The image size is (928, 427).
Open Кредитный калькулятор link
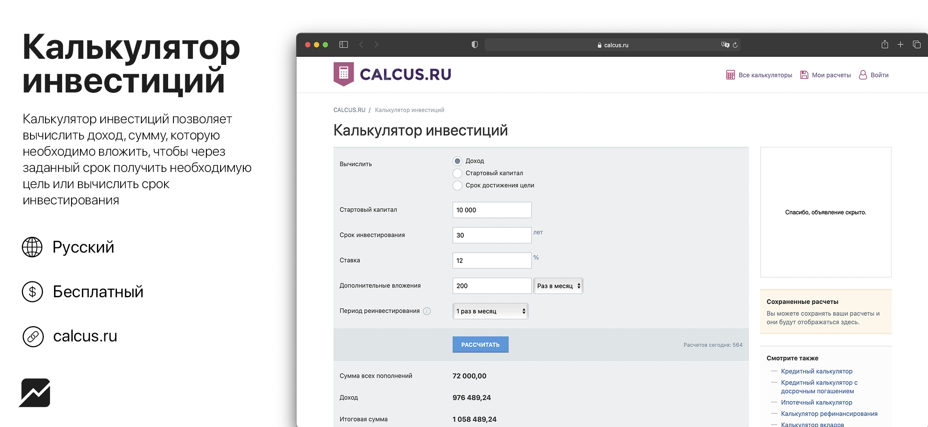(x=816, y=371)
